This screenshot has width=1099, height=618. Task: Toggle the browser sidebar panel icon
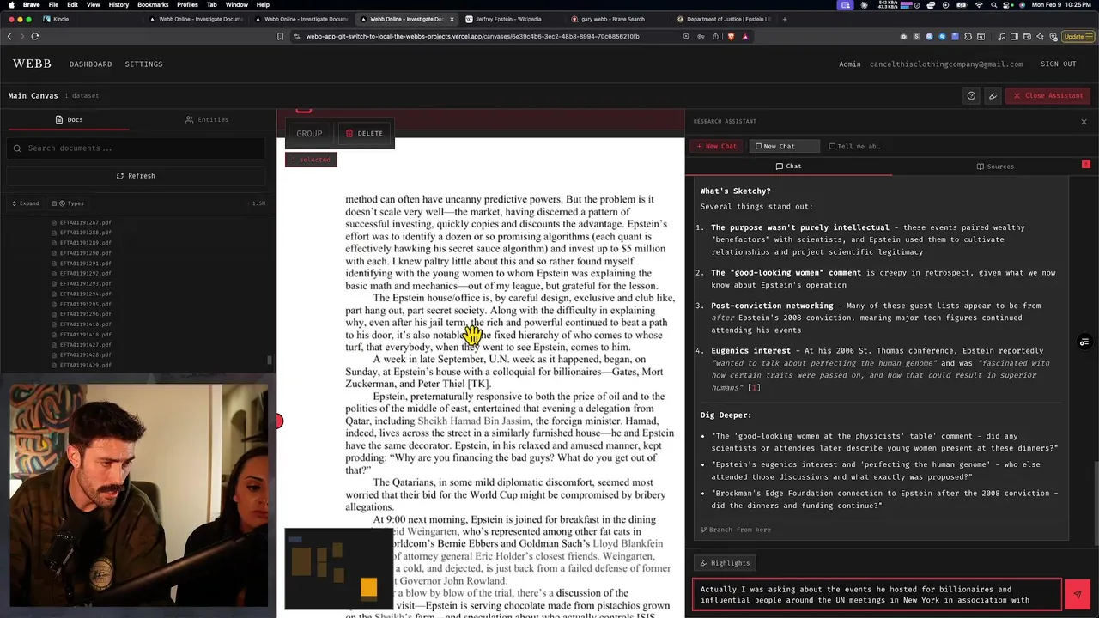pos(1014,36)
